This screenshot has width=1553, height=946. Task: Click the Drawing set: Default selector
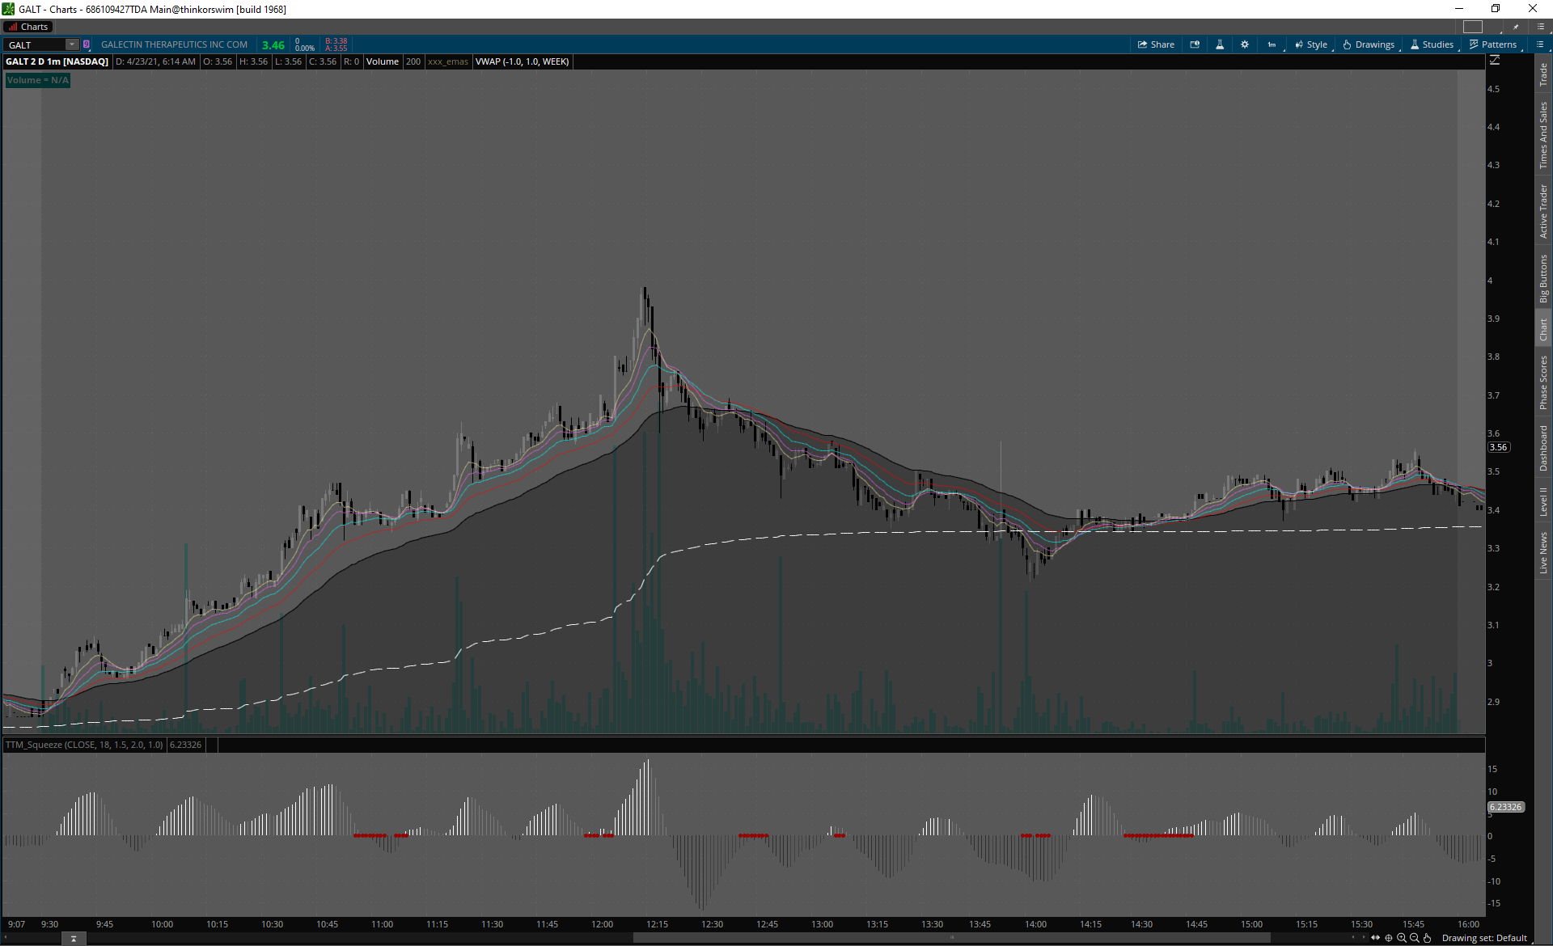pyautogui.click(x=1484, y=938)
